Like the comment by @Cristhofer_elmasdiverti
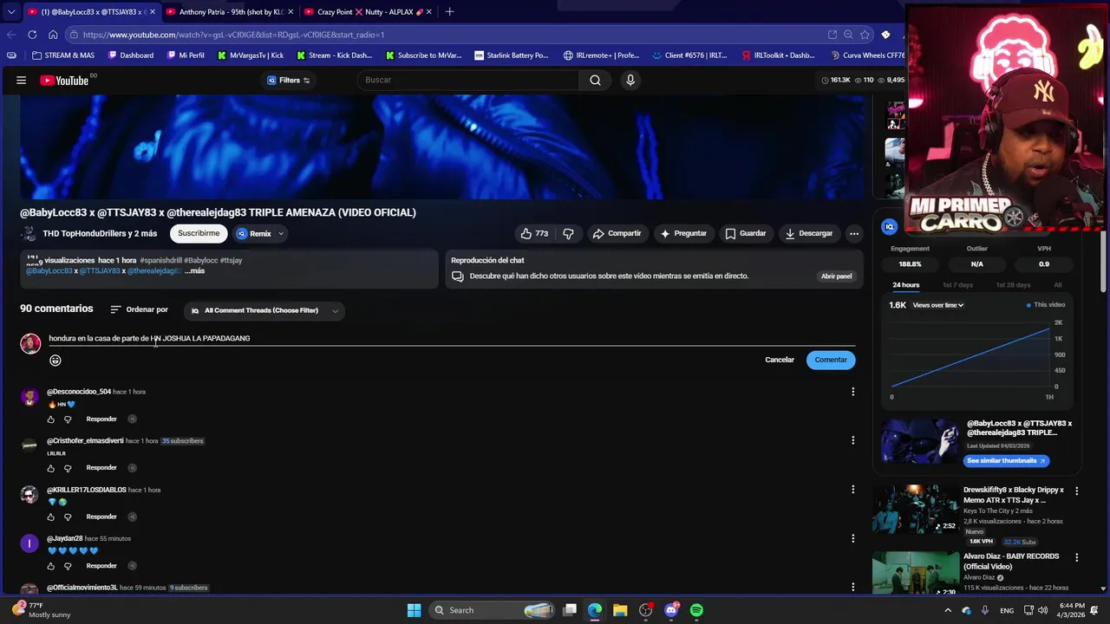 (x=50, y=468)
